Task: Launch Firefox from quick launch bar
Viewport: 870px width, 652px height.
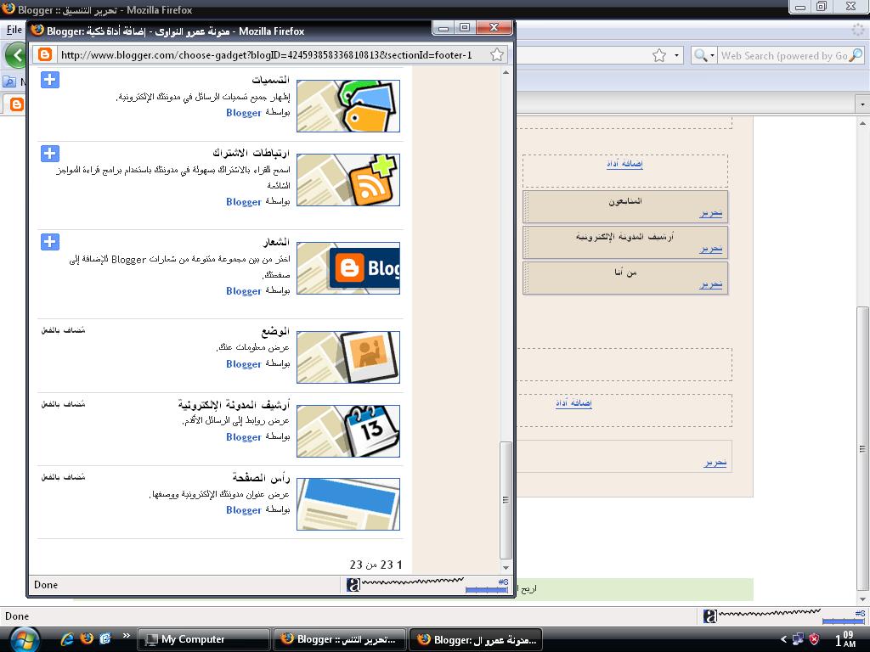Action: pos(87,638)
